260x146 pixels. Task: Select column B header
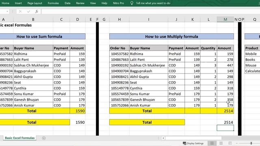33,19
